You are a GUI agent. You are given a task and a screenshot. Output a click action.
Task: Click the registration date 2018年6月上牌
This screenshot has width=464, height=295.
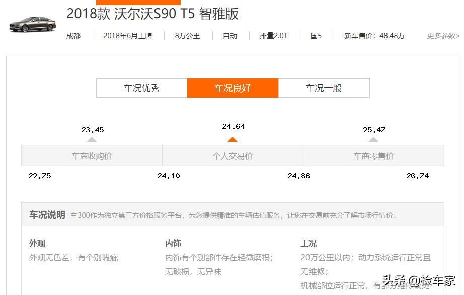128,36
